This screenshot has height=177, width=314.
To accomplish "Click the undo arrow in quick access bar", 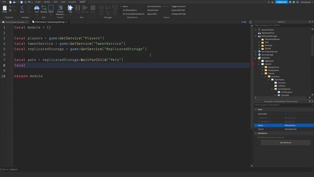I will click(x=29, y=2).
